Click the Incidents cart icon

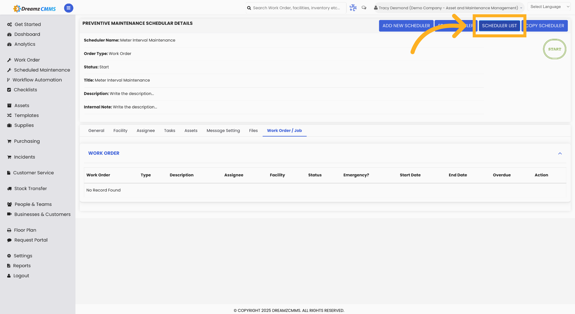[x=9, y=157]
